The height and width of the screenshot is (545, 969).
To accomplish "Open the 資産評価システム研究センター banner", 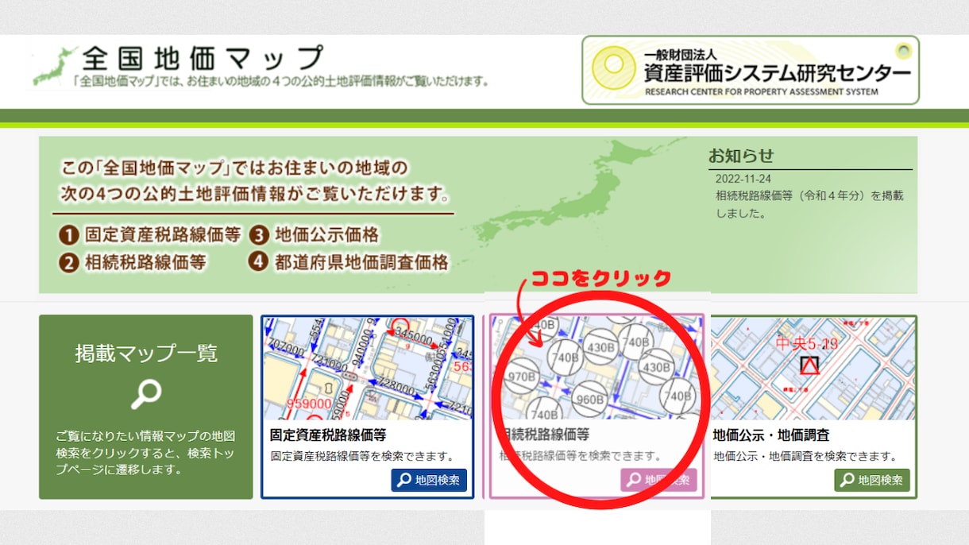I will tap(751, 70).
